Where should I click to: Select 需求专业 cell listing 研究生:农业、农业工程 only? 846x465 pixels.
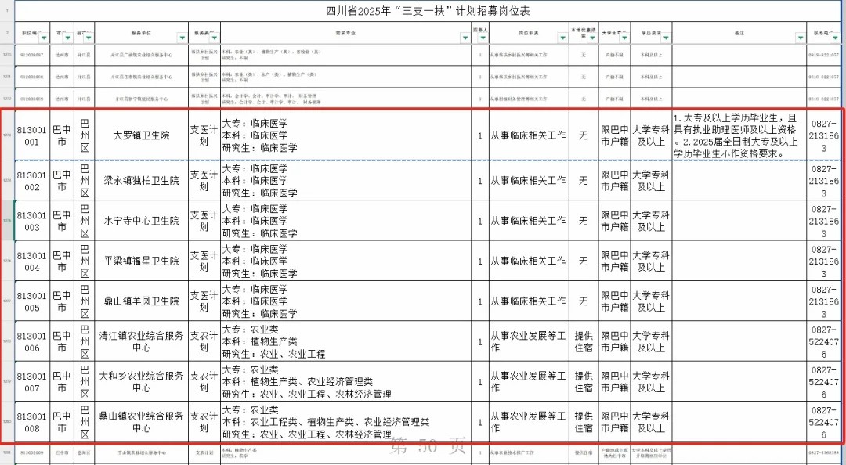pos(346,341)
